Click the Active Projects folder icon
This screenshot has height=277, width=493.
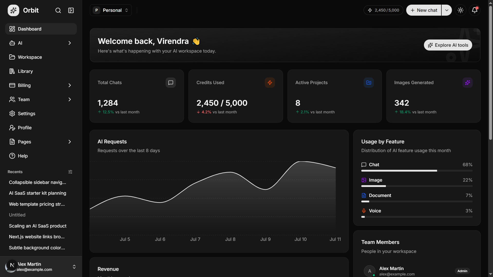pyautogui.click(x=369, y=83)
